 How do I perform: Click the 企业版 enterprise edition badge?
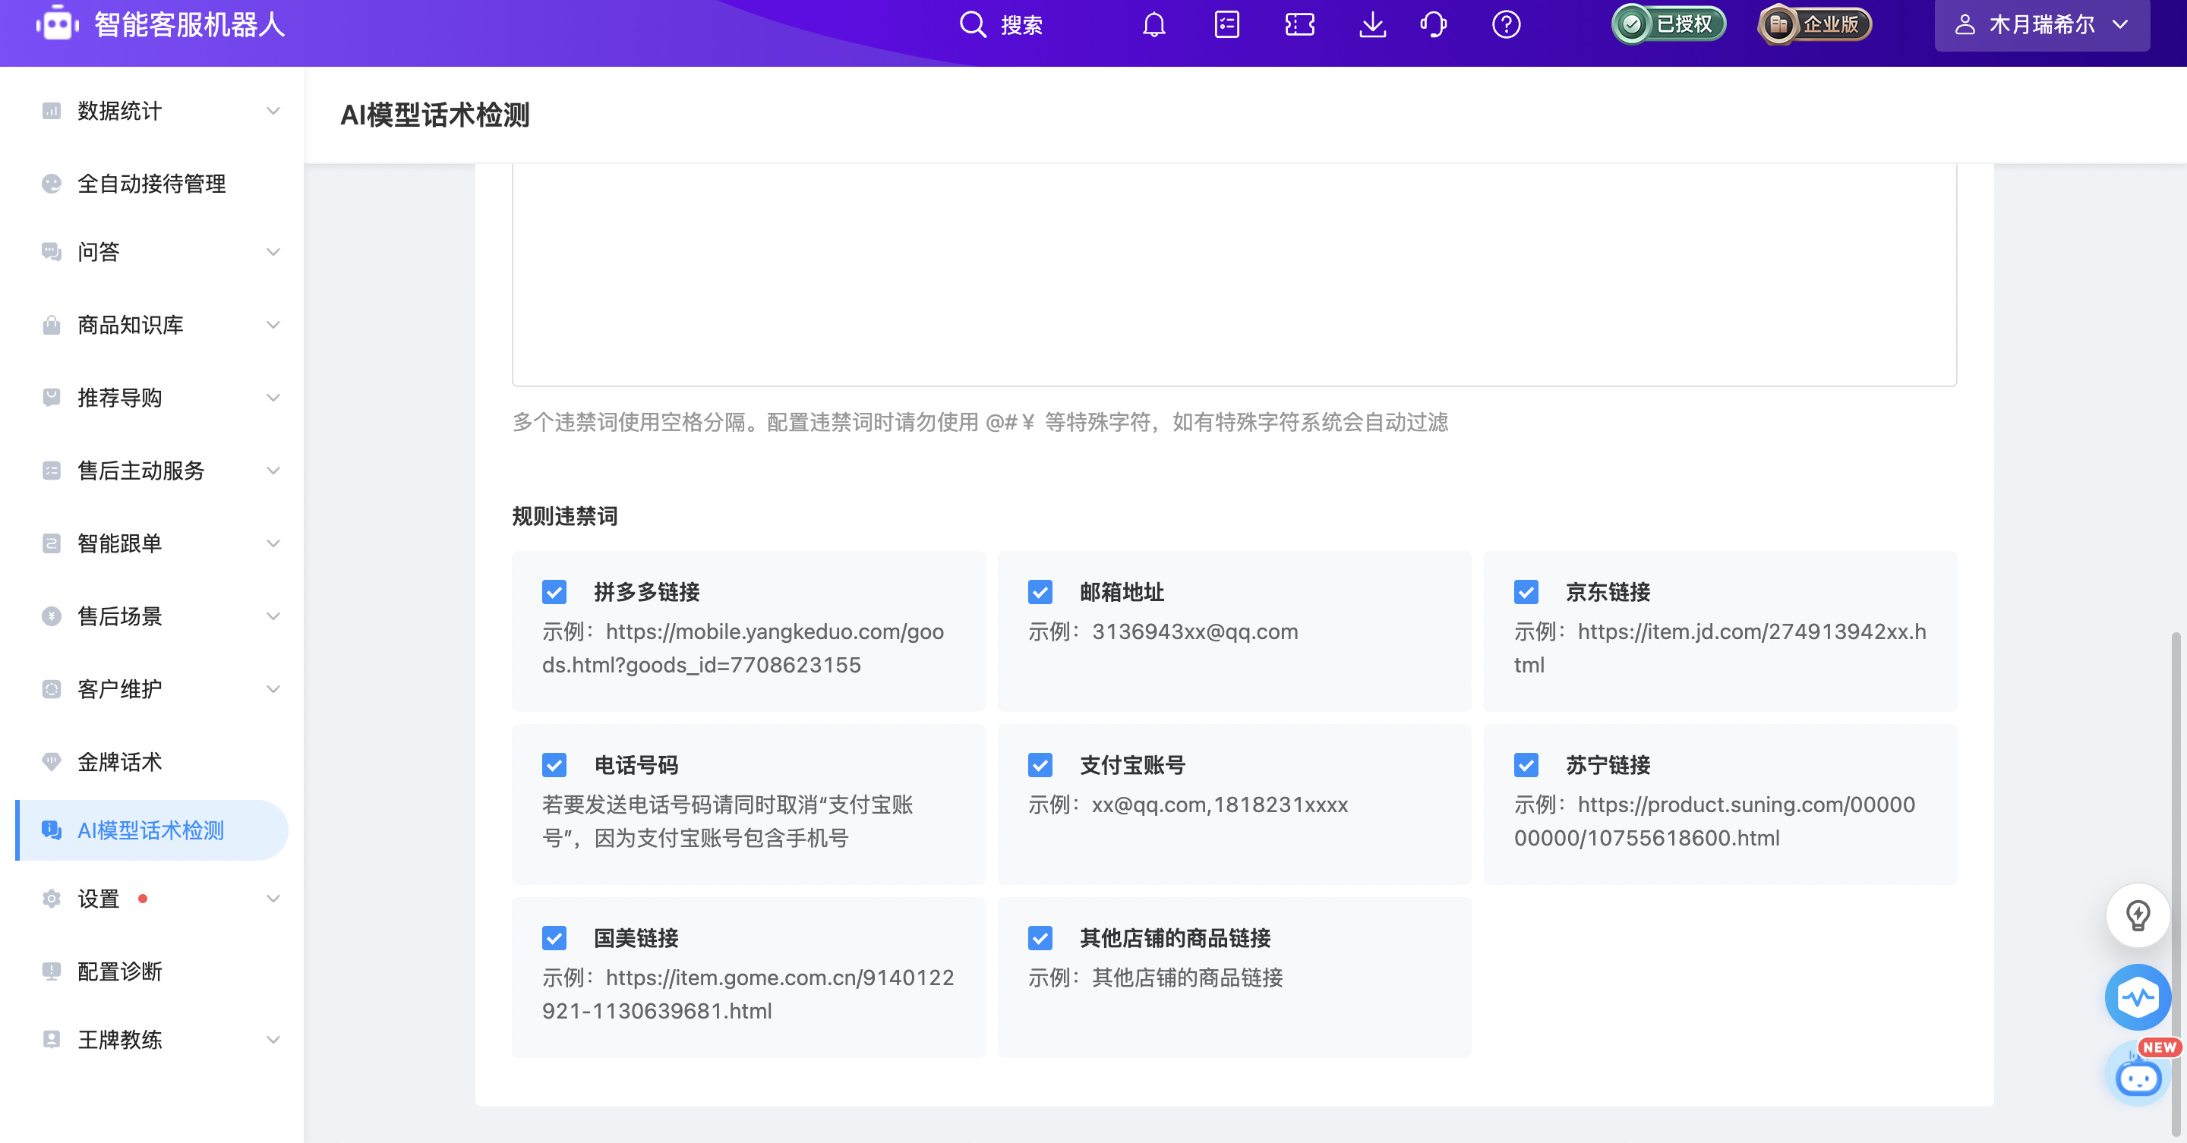tap(1814, 24)
